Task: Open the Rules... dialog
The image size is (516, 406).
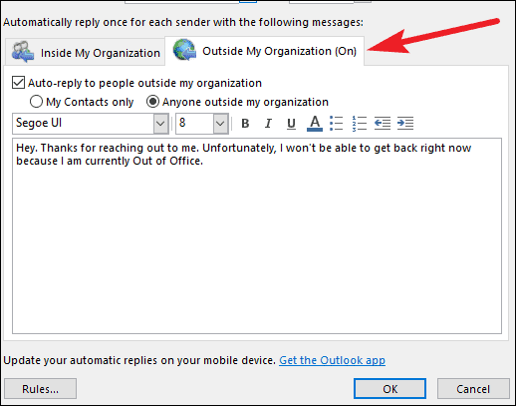Action: coord(40,389)
